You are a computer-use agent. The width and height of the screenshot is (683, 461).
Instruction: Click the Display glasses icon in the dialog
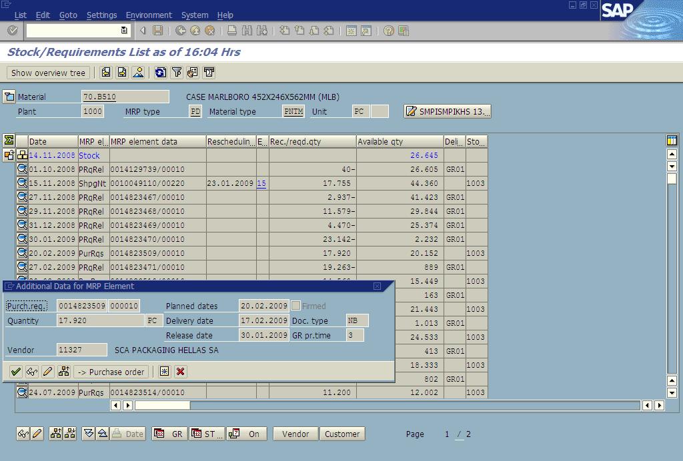(x=32, y=372)
